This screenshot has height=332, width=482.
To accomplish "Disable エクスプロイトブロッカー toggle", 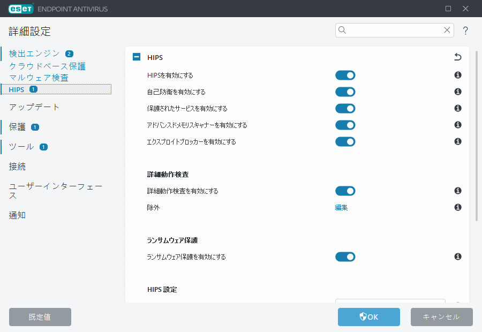I will [x=345, y=142].
